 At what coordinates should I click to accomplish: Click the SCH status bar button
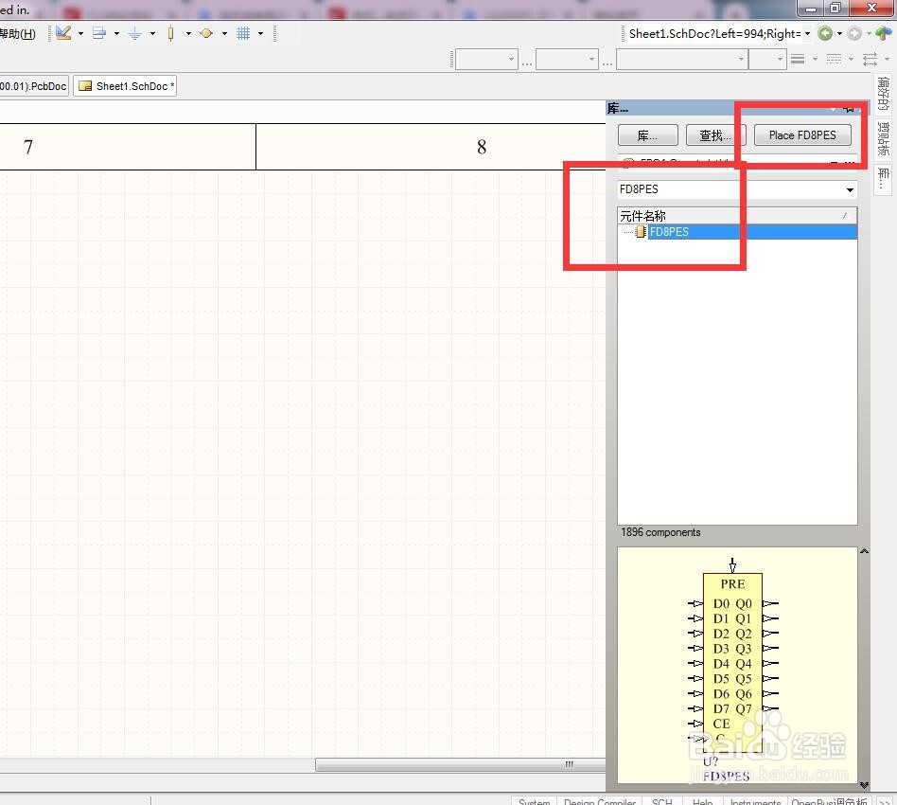pyautogui.click(x=662, y=801)
